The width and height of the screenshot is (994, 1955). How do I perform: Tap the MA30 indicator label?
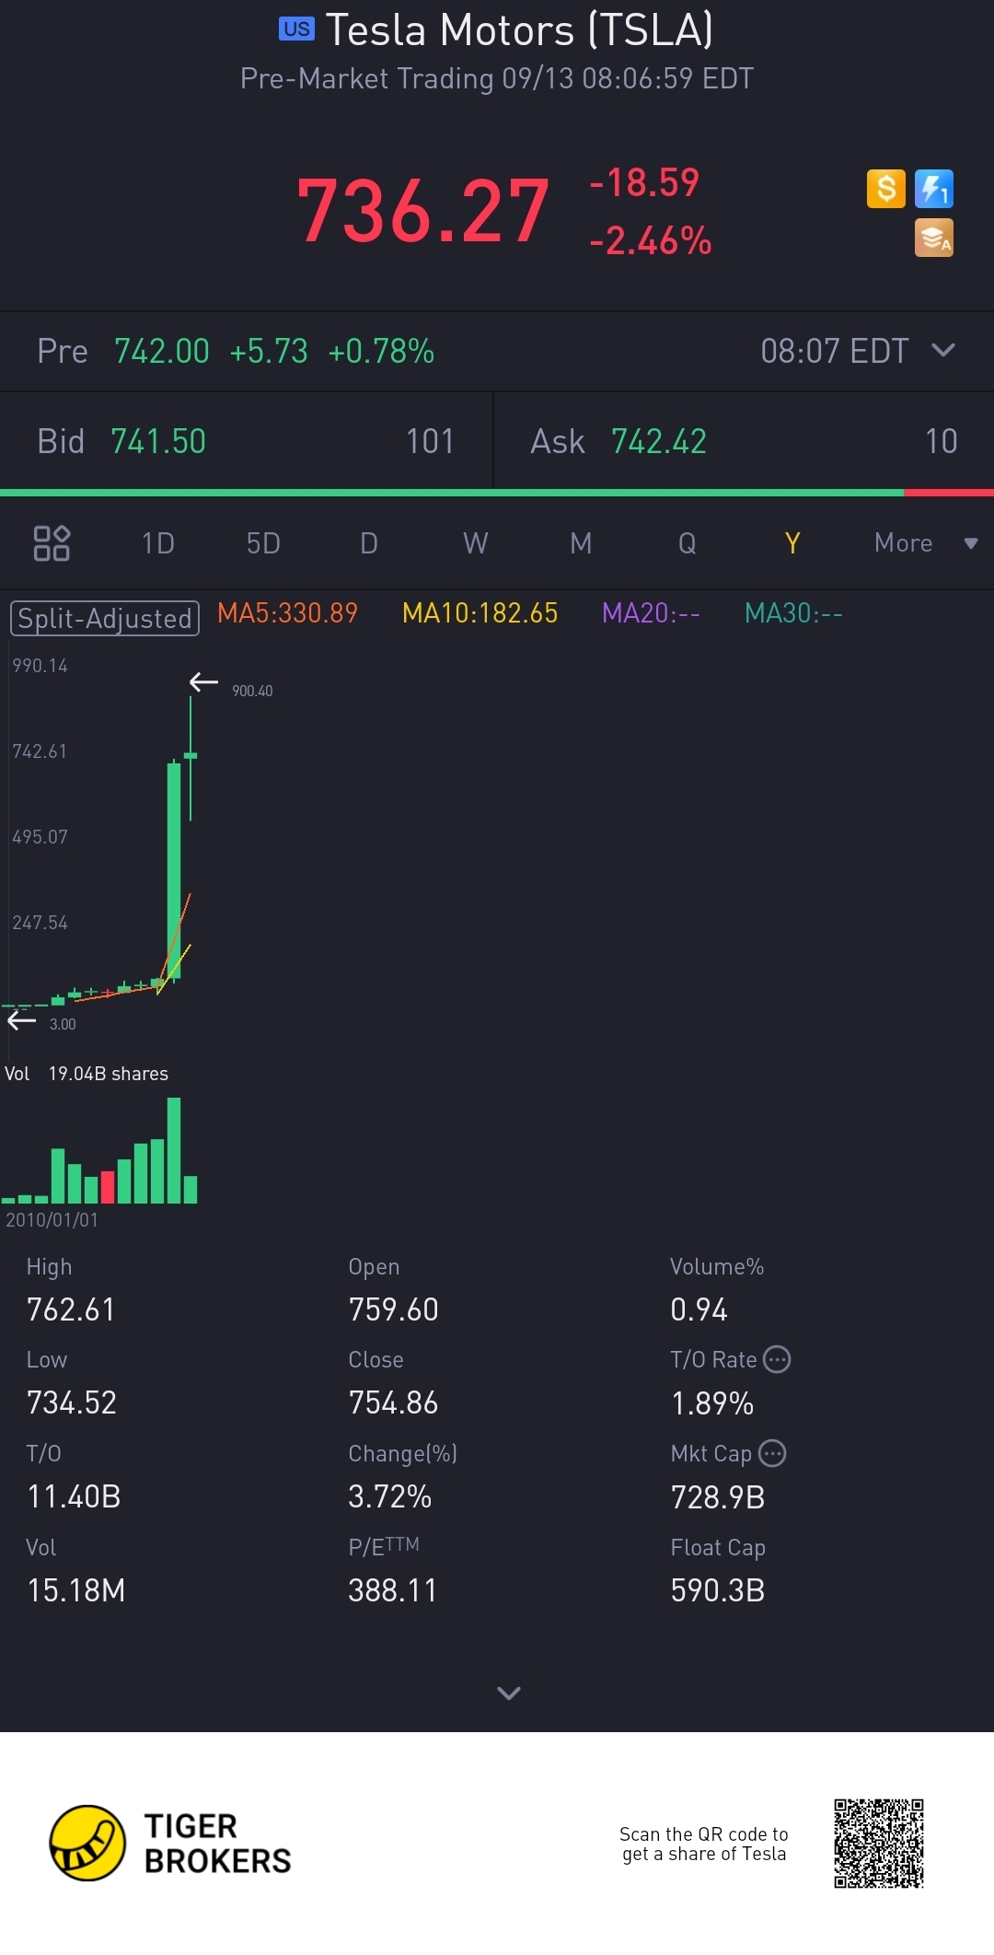(793, 613)
